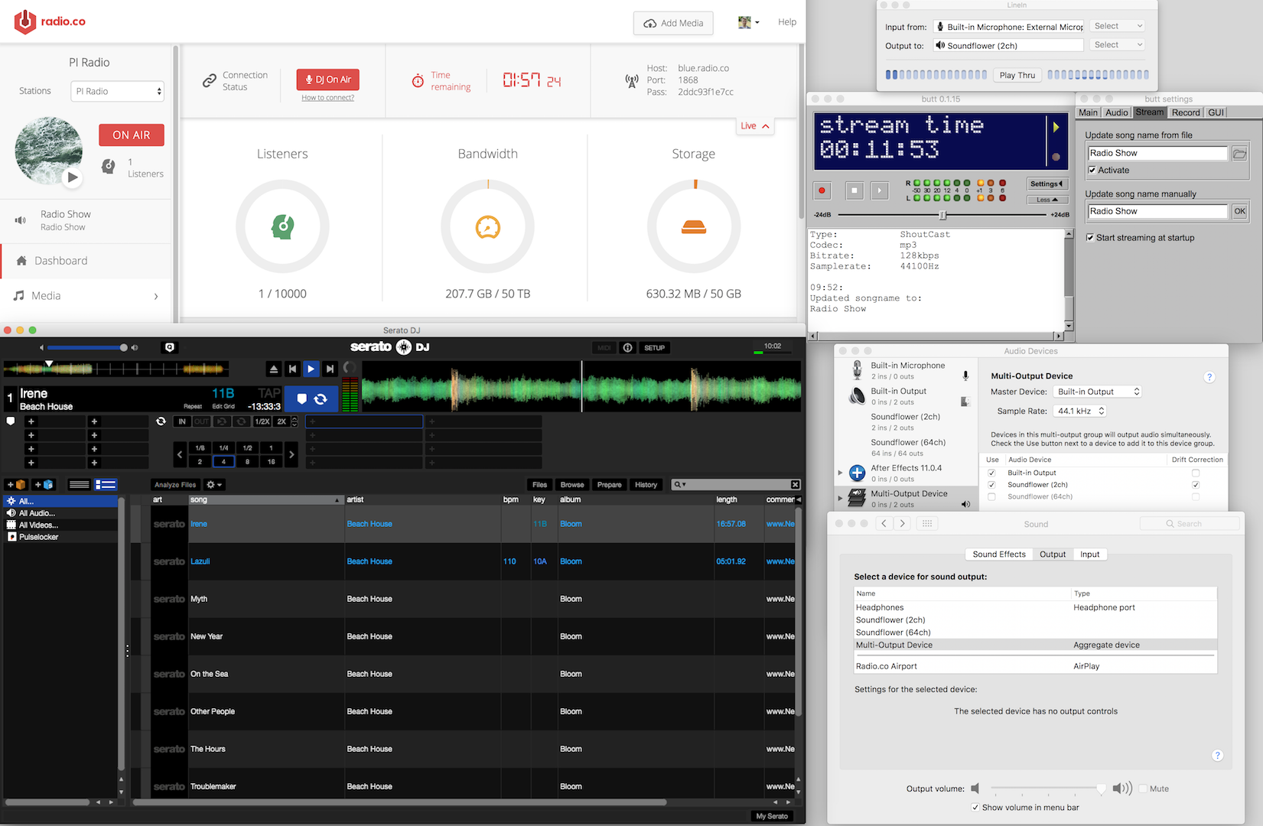The image size is (1263, 826).
Task: Expand the Multi-Output Device disclosure triangle
Action: click(x=840, y=499)
